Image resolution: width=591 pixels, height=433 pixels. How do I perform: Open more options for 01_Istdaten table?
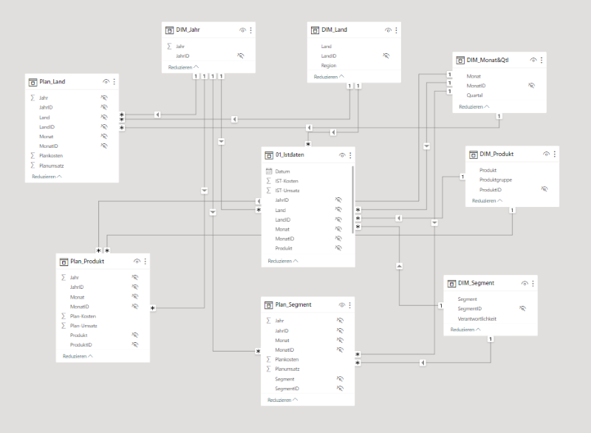[x=350, y=156]
